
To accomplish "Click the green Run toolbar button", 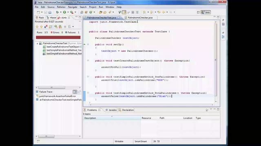I will pyautogui.click(x=64, y=12).
